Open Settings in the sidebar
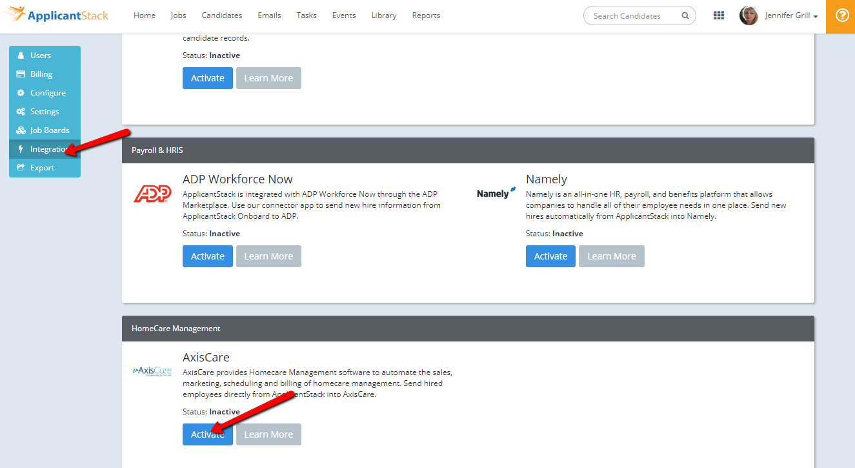This screenshot has width=855, height=468. pos(45,112)
